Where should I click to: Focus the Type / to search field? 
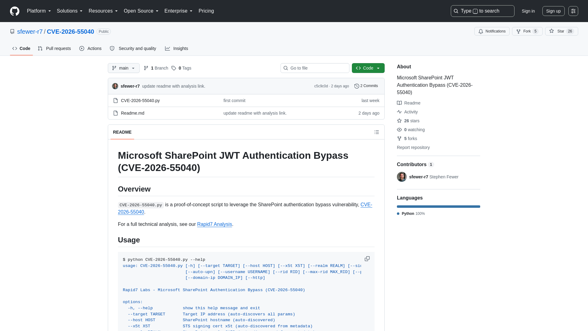tap(482, 11)
